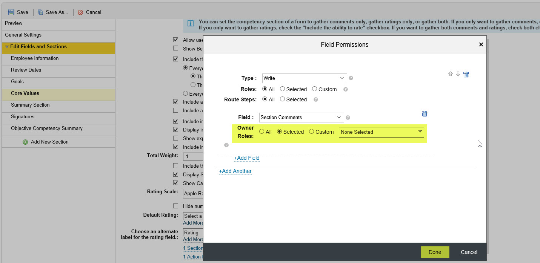Click the red Cancel icon in toolbar
Viewport: 540px width, 263px height.
(x=80, y=12)
